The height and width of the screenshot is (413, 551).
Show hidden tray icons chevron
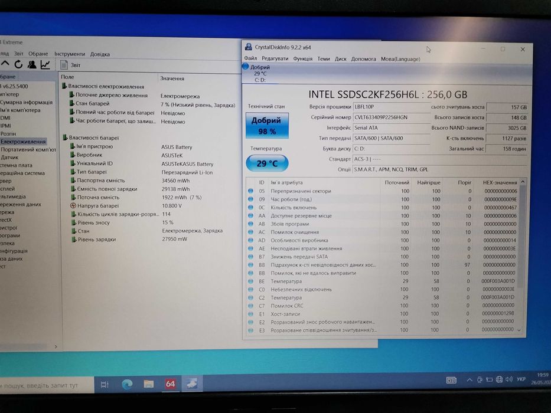tap(470, 379)
